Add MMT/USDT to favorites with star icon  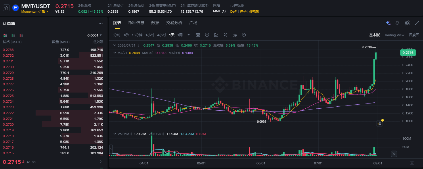6,8
